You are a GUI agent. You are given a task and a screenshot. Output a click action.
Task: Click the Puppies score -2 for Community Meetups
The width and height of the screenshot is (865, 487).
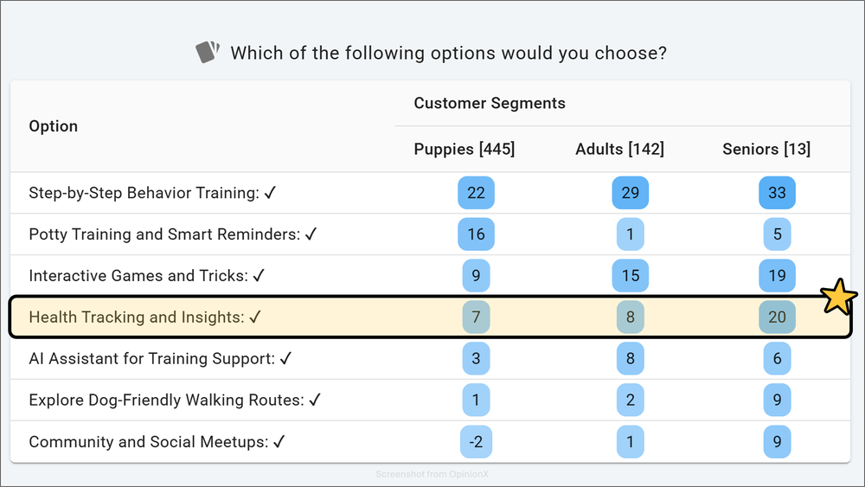[476, 442]
